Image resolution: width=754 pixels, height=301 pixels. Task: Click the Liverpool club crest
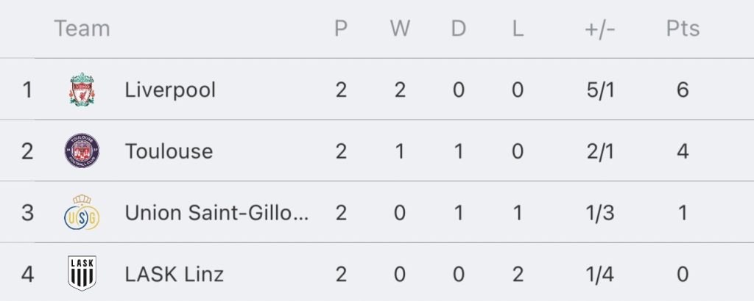point(82,90)
